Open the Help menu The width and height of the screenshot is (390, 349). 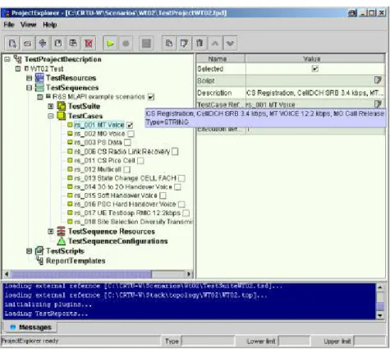(50, 25)
